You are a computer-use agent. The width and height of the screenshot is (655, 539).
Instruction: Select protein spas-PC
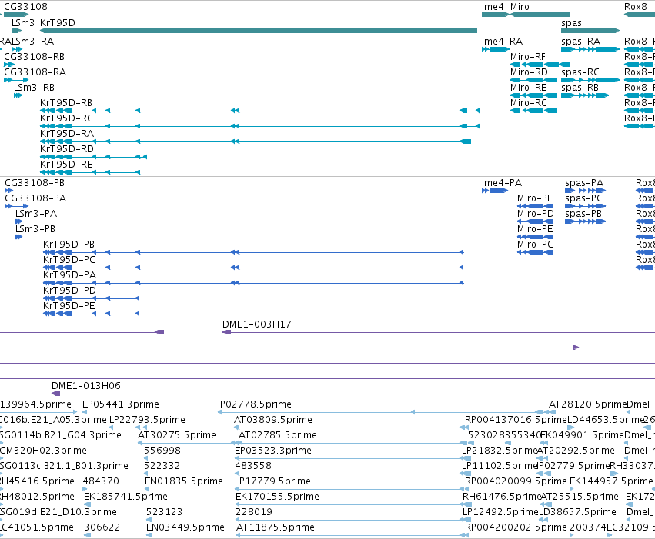pos(585,206)
